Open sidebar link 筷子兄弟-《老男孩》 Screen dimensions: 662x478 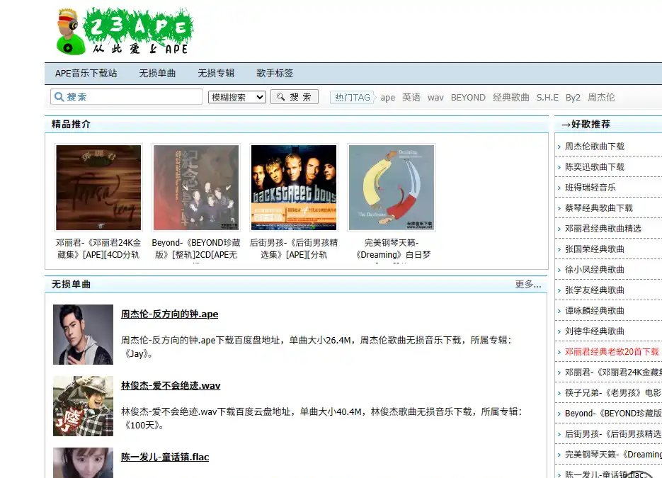[613, 393]
